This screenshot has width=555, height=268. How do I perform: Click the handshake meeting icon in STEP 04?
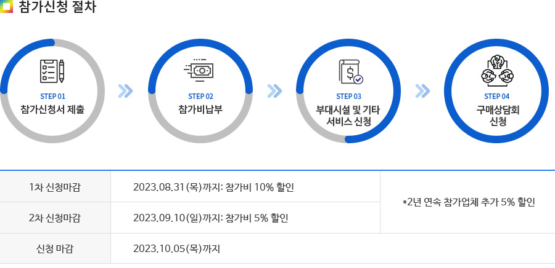pos(497,70)
